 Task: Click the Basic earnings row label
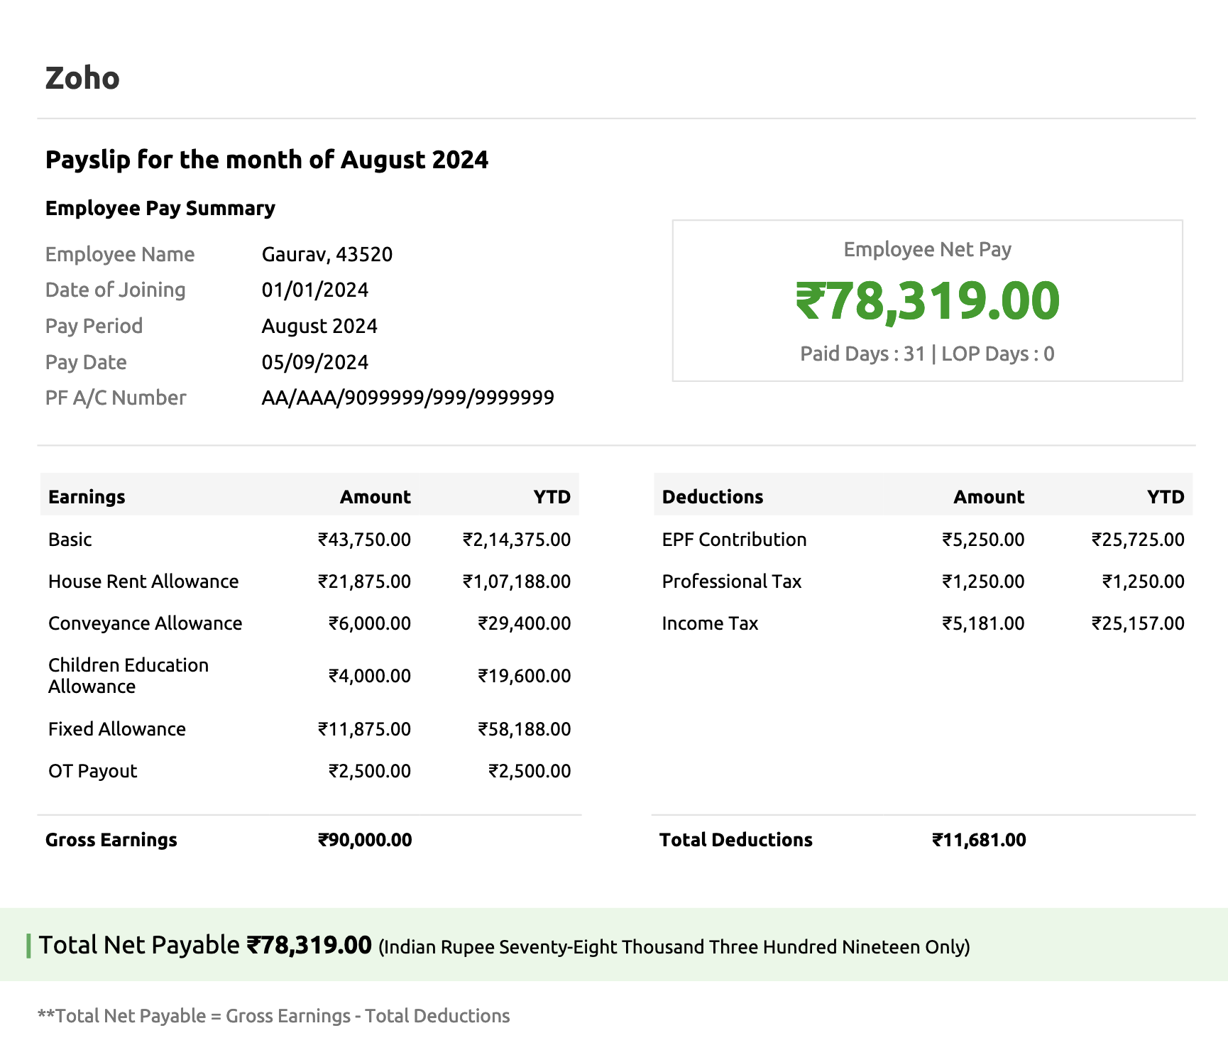(70, 540)
